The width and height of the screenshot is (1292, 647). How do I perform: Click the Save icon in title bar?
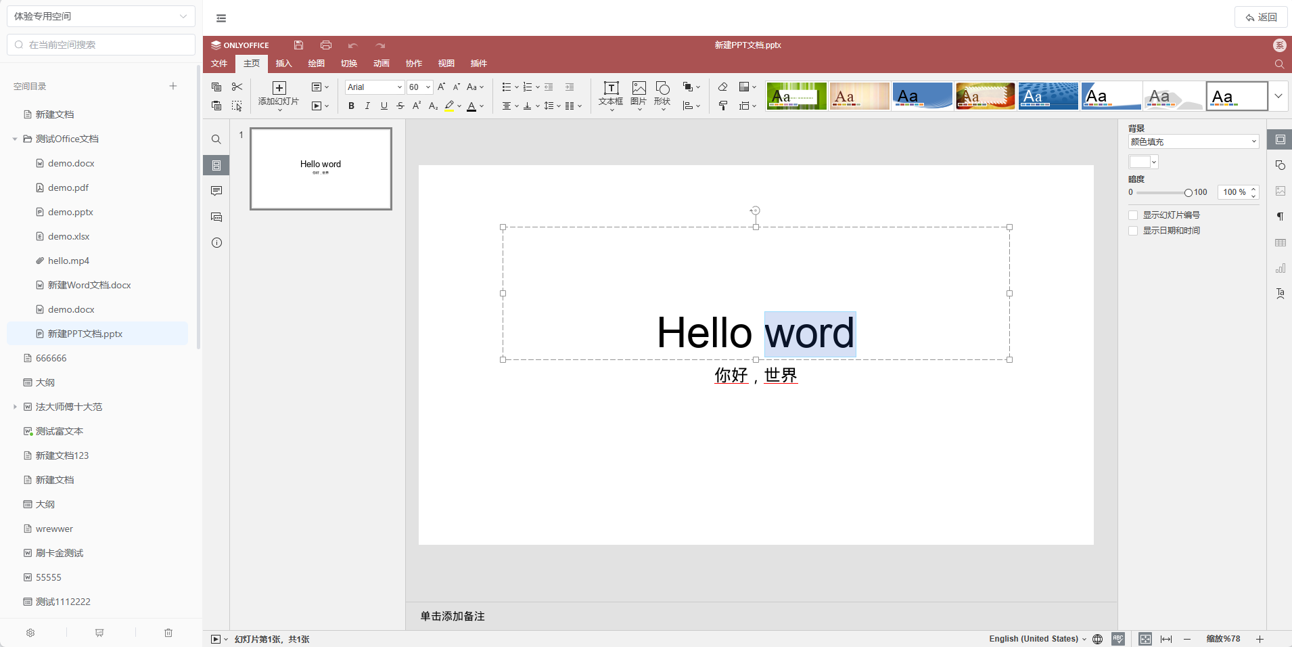click(298, 45)
